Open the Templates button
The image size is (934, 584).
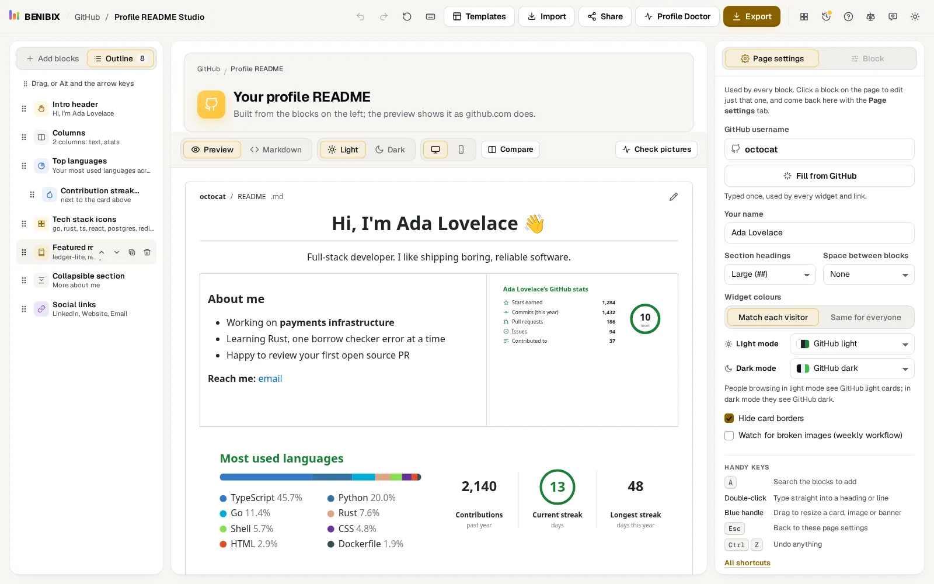pyautogui.click(x=479, y=16)
